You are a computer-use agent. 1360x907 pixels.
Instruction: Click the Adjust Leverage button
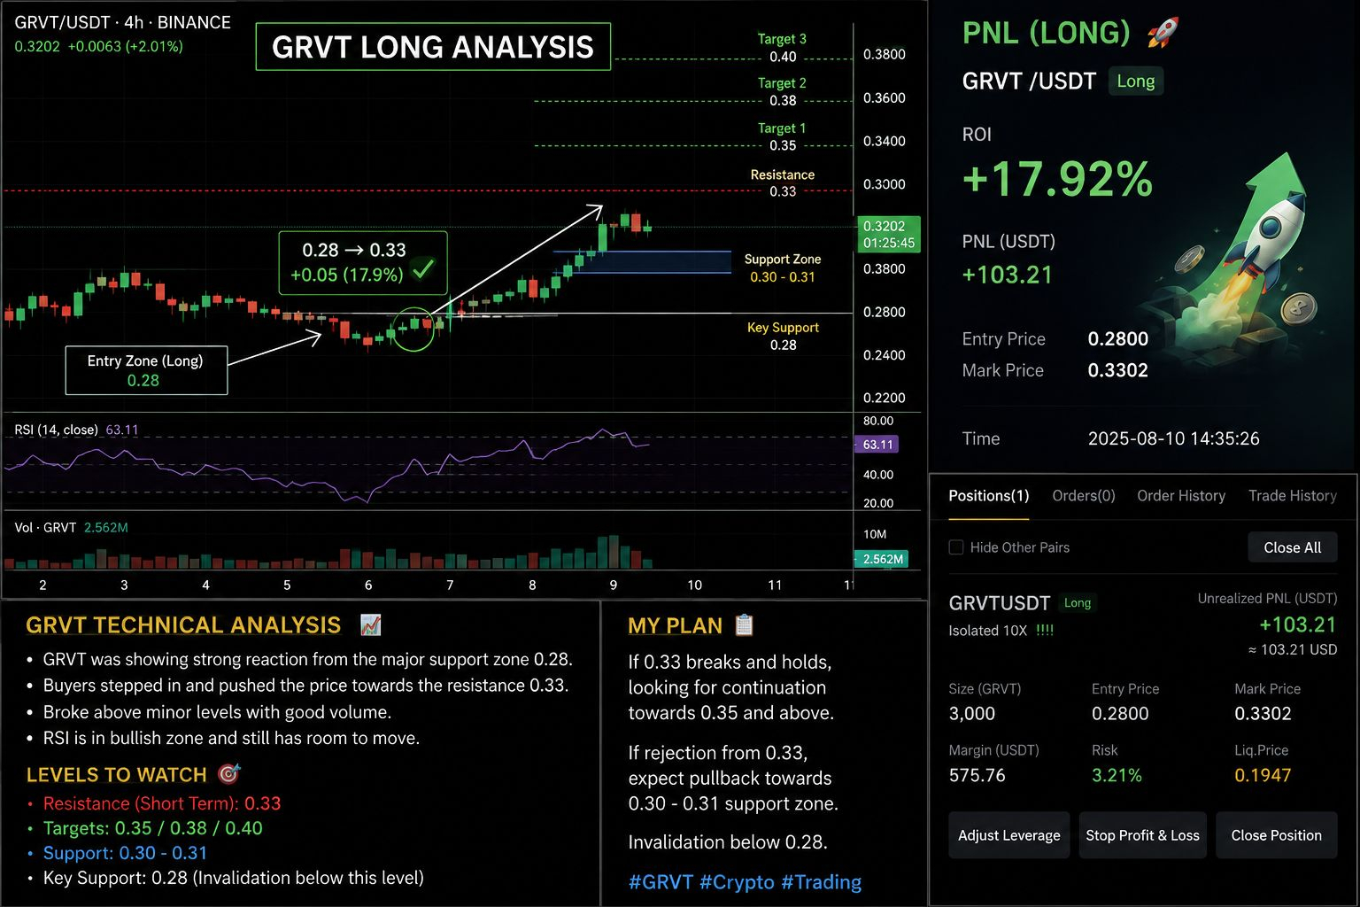[x=1009, y=835]
